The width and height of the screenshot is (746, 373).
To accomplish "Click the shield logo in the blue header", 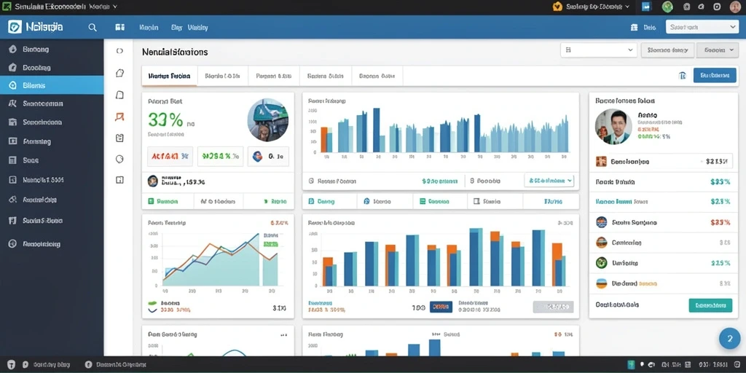I will 15,27.
